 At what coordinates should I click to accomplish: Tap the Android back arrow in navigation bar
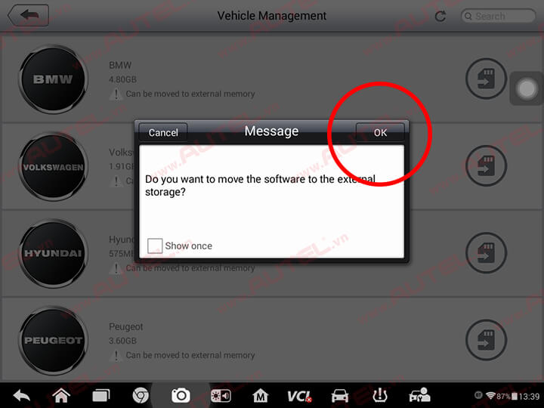[21, 395]
